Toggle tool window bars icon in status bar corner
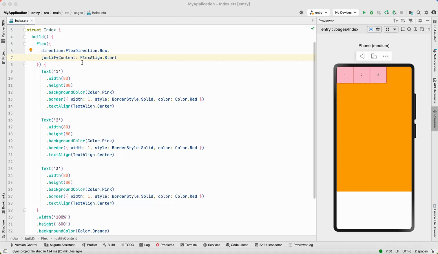The width and height of the screenshot is (438, 254). (5, 251)
